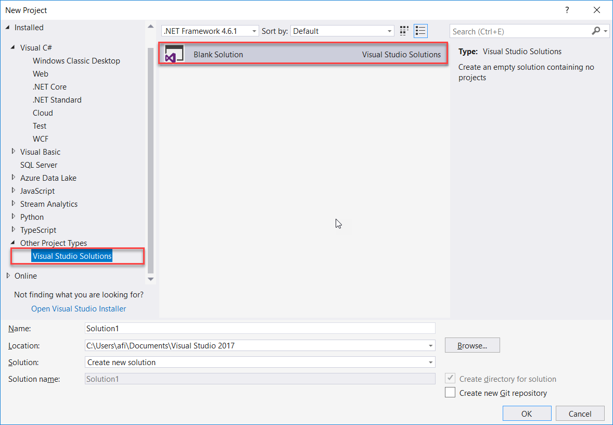Click the OK button
Screen dimensions: 613x425
coord(527,414)
